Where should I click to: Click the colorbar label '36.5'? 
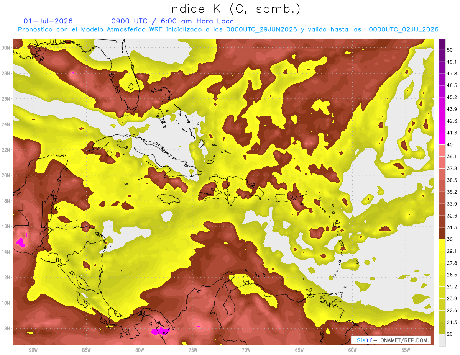tap(452, 180)
